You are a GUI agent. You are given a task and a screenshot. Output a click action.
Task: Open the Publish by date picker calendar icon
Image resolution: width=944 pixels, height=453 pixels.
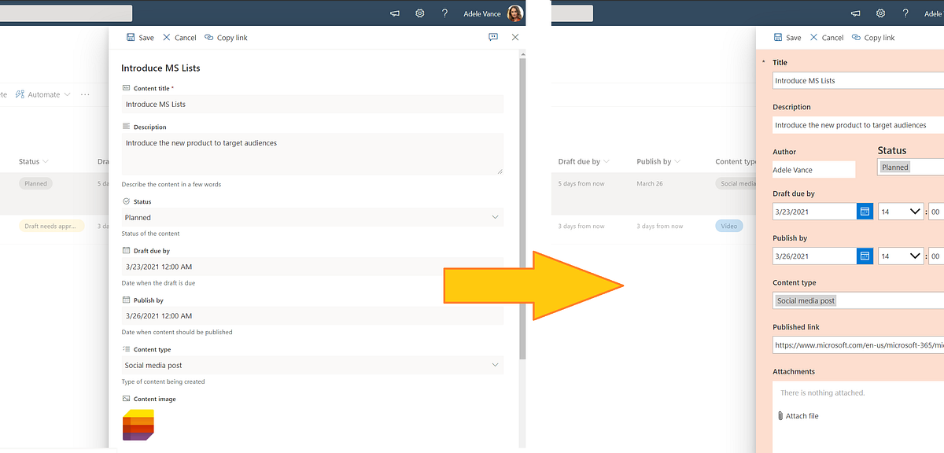pyautogui.click(x=865, y=256)
